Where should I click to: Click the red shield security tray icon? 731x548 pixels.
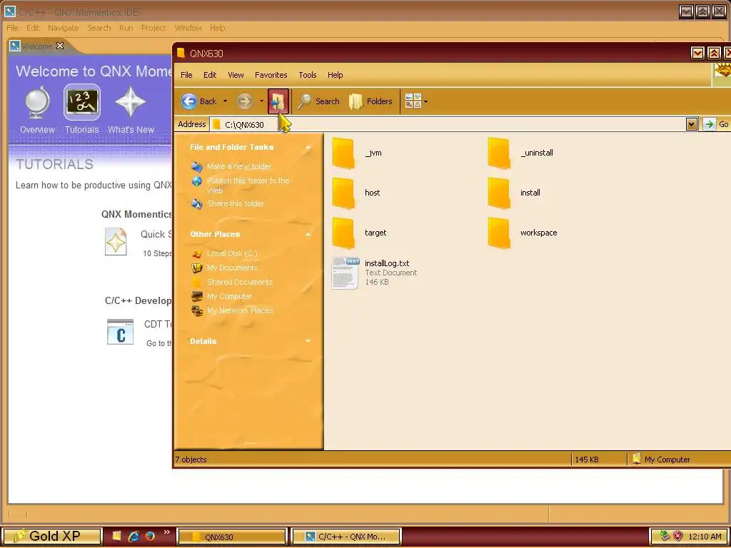tap(678, 537)
